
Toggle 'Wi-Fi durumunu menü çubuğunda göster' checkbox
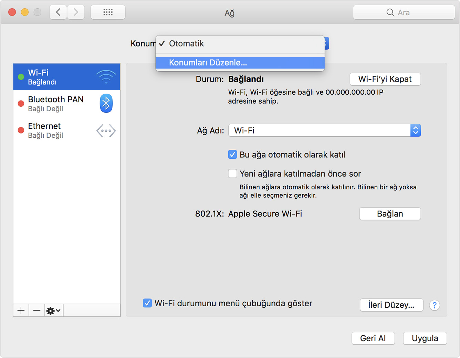[x=147, y=303]
